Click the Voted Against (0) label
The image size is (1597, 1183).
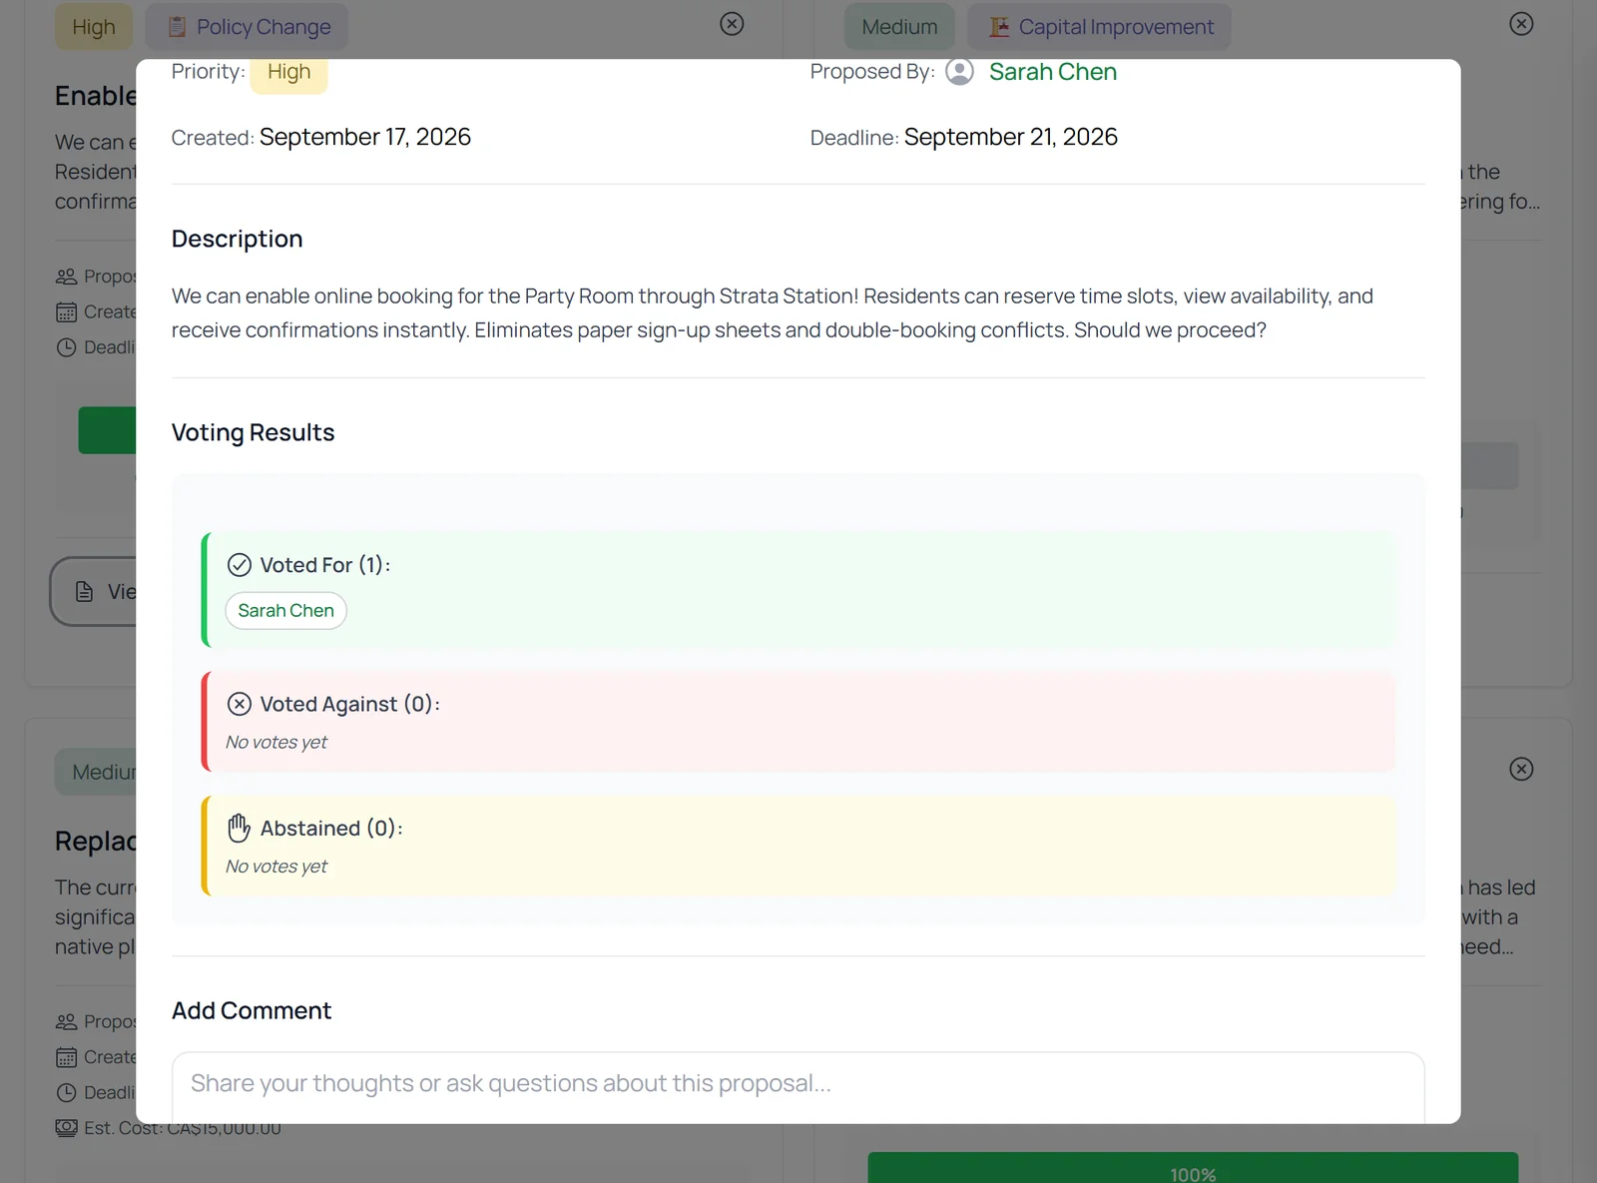pyautogui.click(x=350, y=704)
